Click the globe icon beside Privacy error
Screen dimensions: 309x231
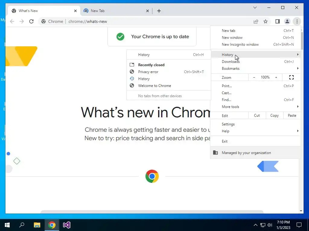pyautogui.click(x=132, y=72)
